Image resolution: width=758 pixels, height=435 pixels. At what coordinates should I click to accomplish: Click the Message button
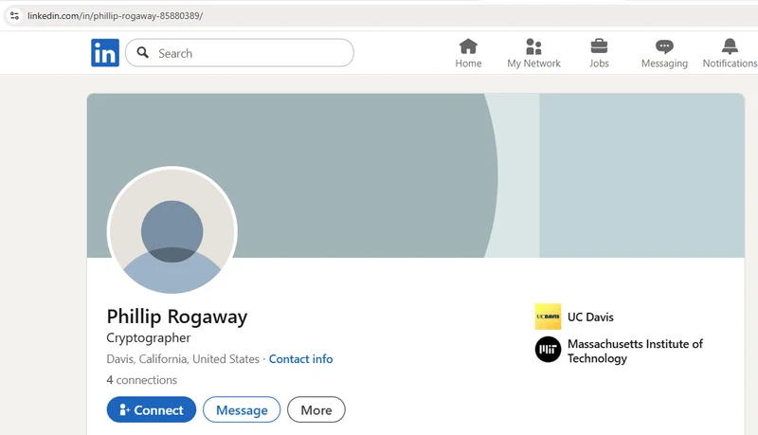click(x=242, y=409)
